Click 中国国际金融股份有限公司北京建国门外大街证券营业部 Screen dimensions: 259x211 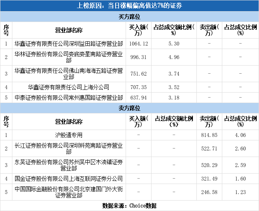[69, 192]
